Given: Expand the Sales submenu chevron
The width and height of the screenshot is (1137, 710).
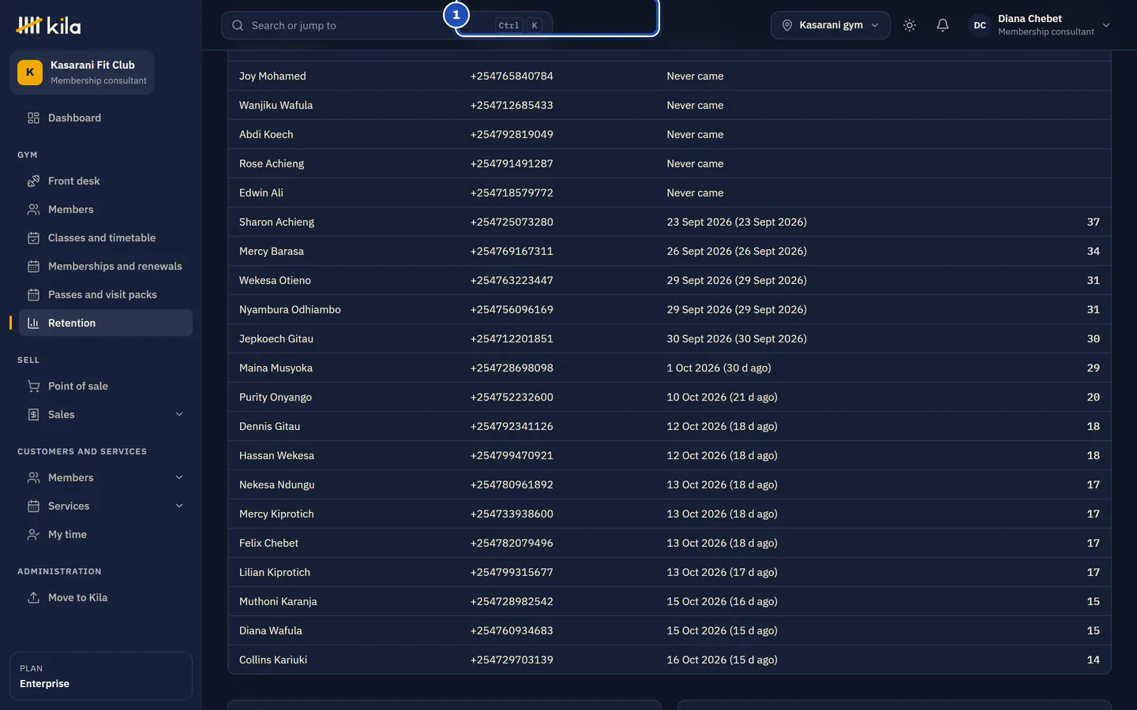Looking at the screenshot, I should point(179,414).
